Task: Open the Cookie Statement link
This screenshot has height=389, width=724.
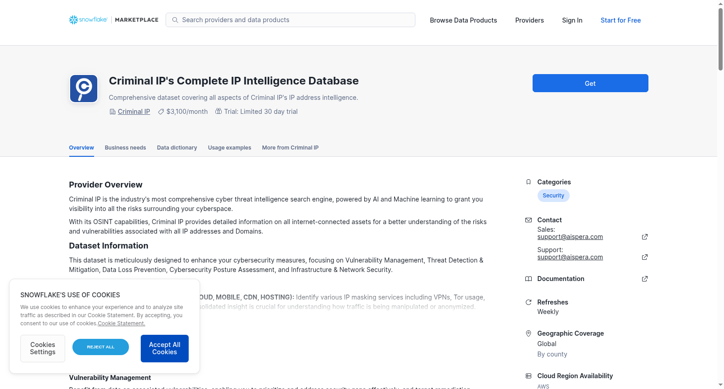Action: point(122,323)
